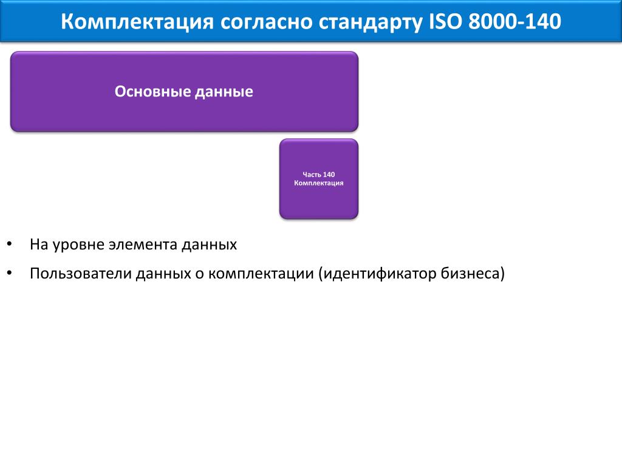Click the slide title 'Комплектация согласно стандарту ISO 8000-140'
This screenshot has width=622, height=466.
[310, 21]
